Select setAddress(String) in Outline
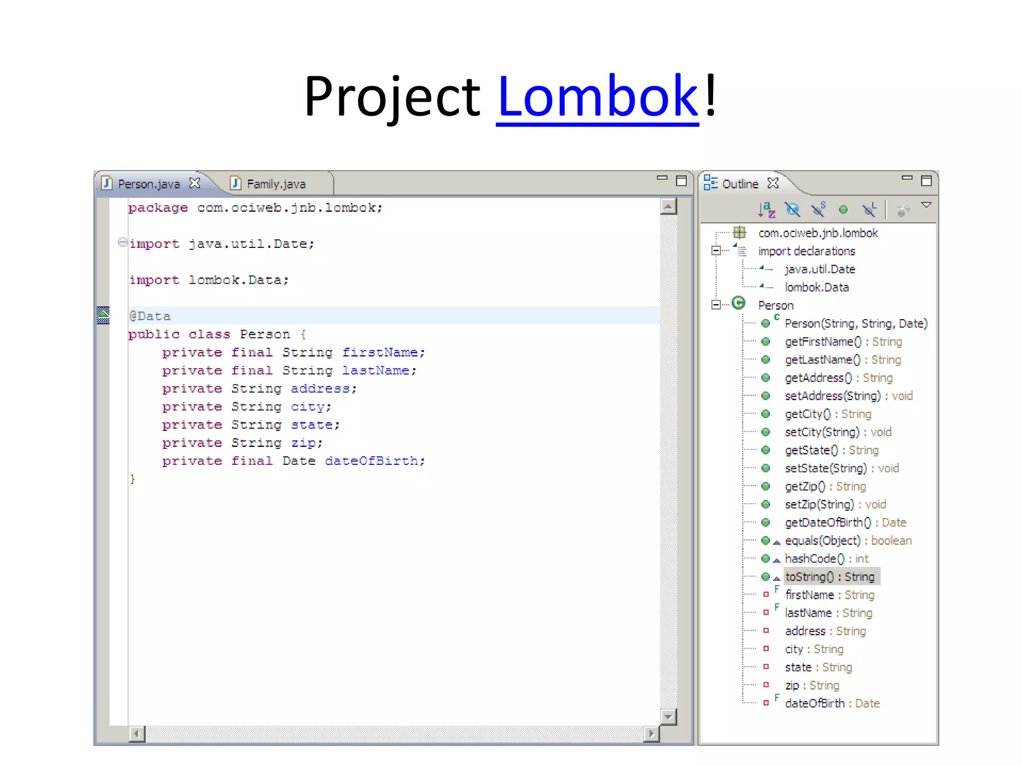 [849, 396]
